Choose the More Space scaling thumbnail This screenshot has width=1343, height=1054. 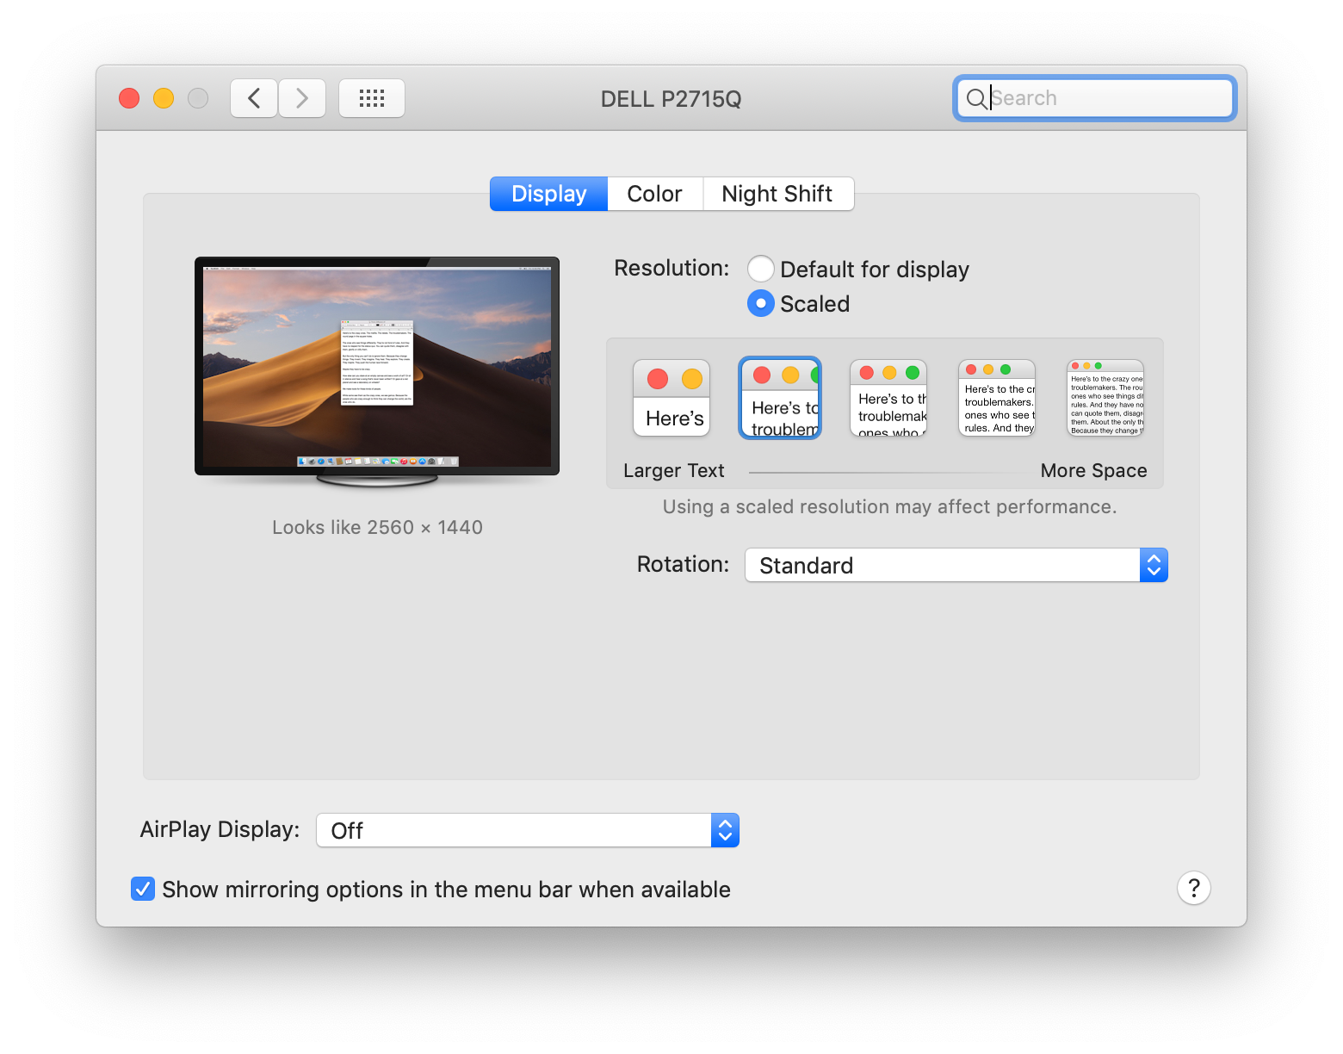click(x=1105, y=398)
